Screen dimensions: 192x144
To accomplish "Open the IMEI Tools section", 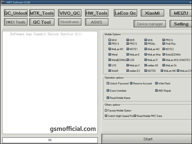I will pos(16,22).
